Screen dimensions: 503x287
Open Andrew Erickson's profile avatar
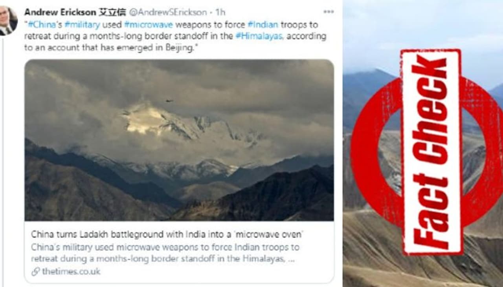7,20
